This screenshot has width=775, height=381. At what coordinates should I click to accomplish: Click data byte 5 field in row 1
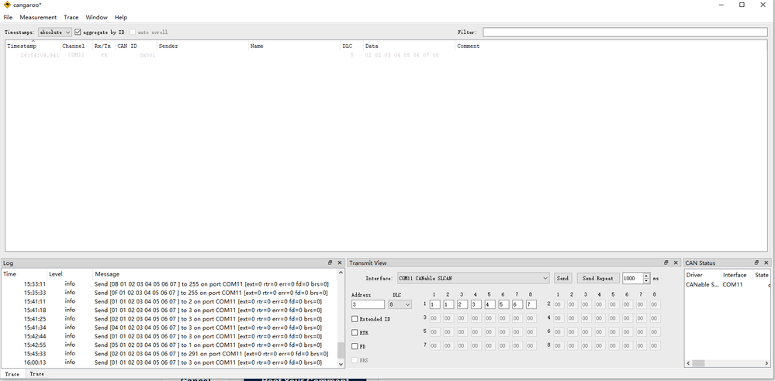click(x=490, y=304)
